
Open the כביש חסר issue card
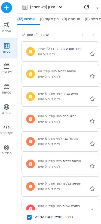click(x=60, y=119)
